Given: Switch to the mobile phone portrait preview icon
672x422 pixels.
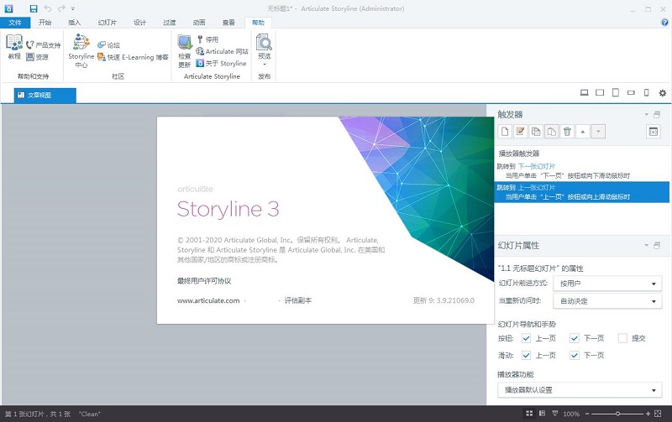Looking at the screenshot, I should pos(646,92).
